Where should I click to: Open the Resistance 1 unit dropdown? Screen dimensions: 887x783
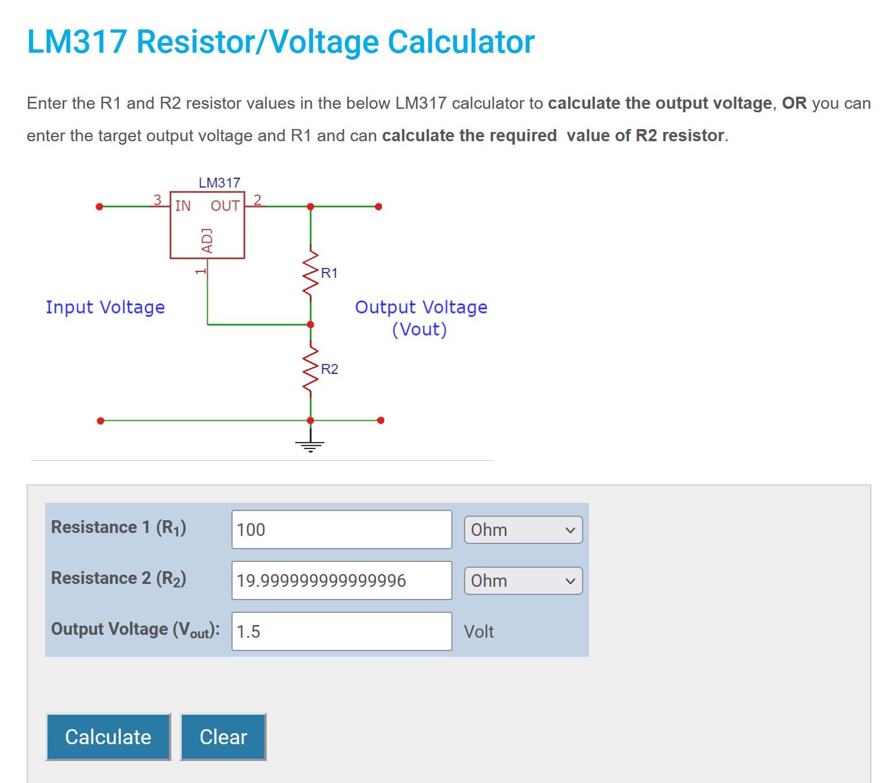point(523,530)
